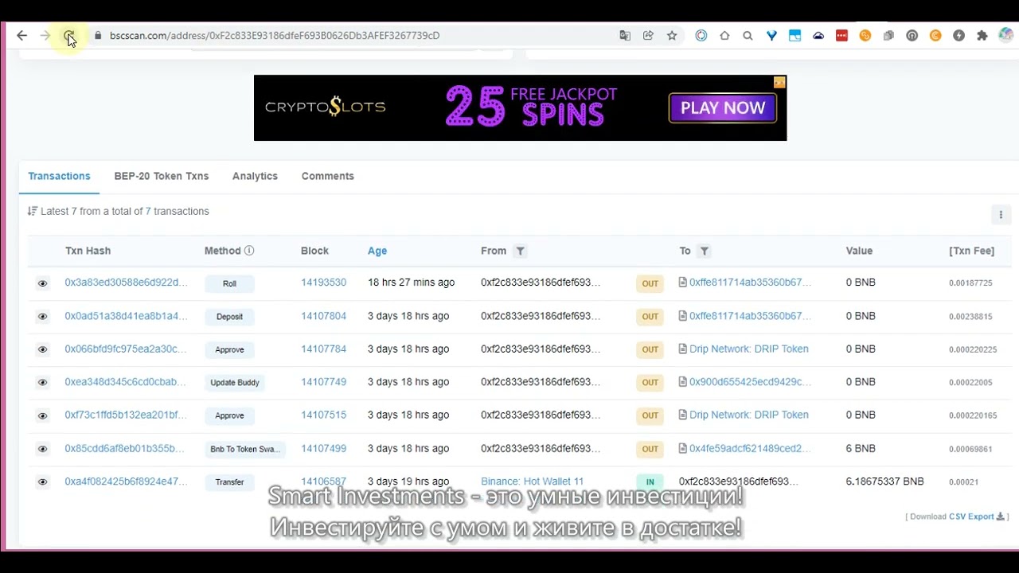Toggle the Txn Fee column header
This screenshot has width=1019, height=573.
point(971,251)
